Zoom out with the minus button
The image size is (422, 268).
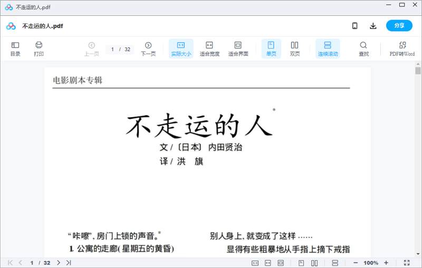(356, 263)
